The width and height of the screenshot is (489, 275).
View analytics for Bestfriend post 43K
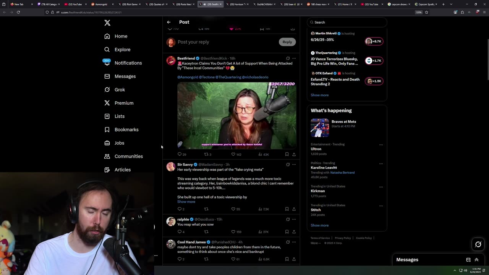(x=264, y=154)
